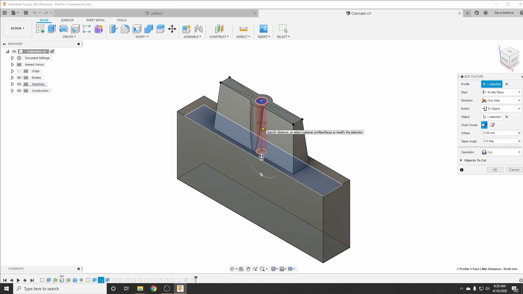The image size is (523, 294).
Task: Choose the Offset Plane construct icon
Action: [x=219, y=29]
